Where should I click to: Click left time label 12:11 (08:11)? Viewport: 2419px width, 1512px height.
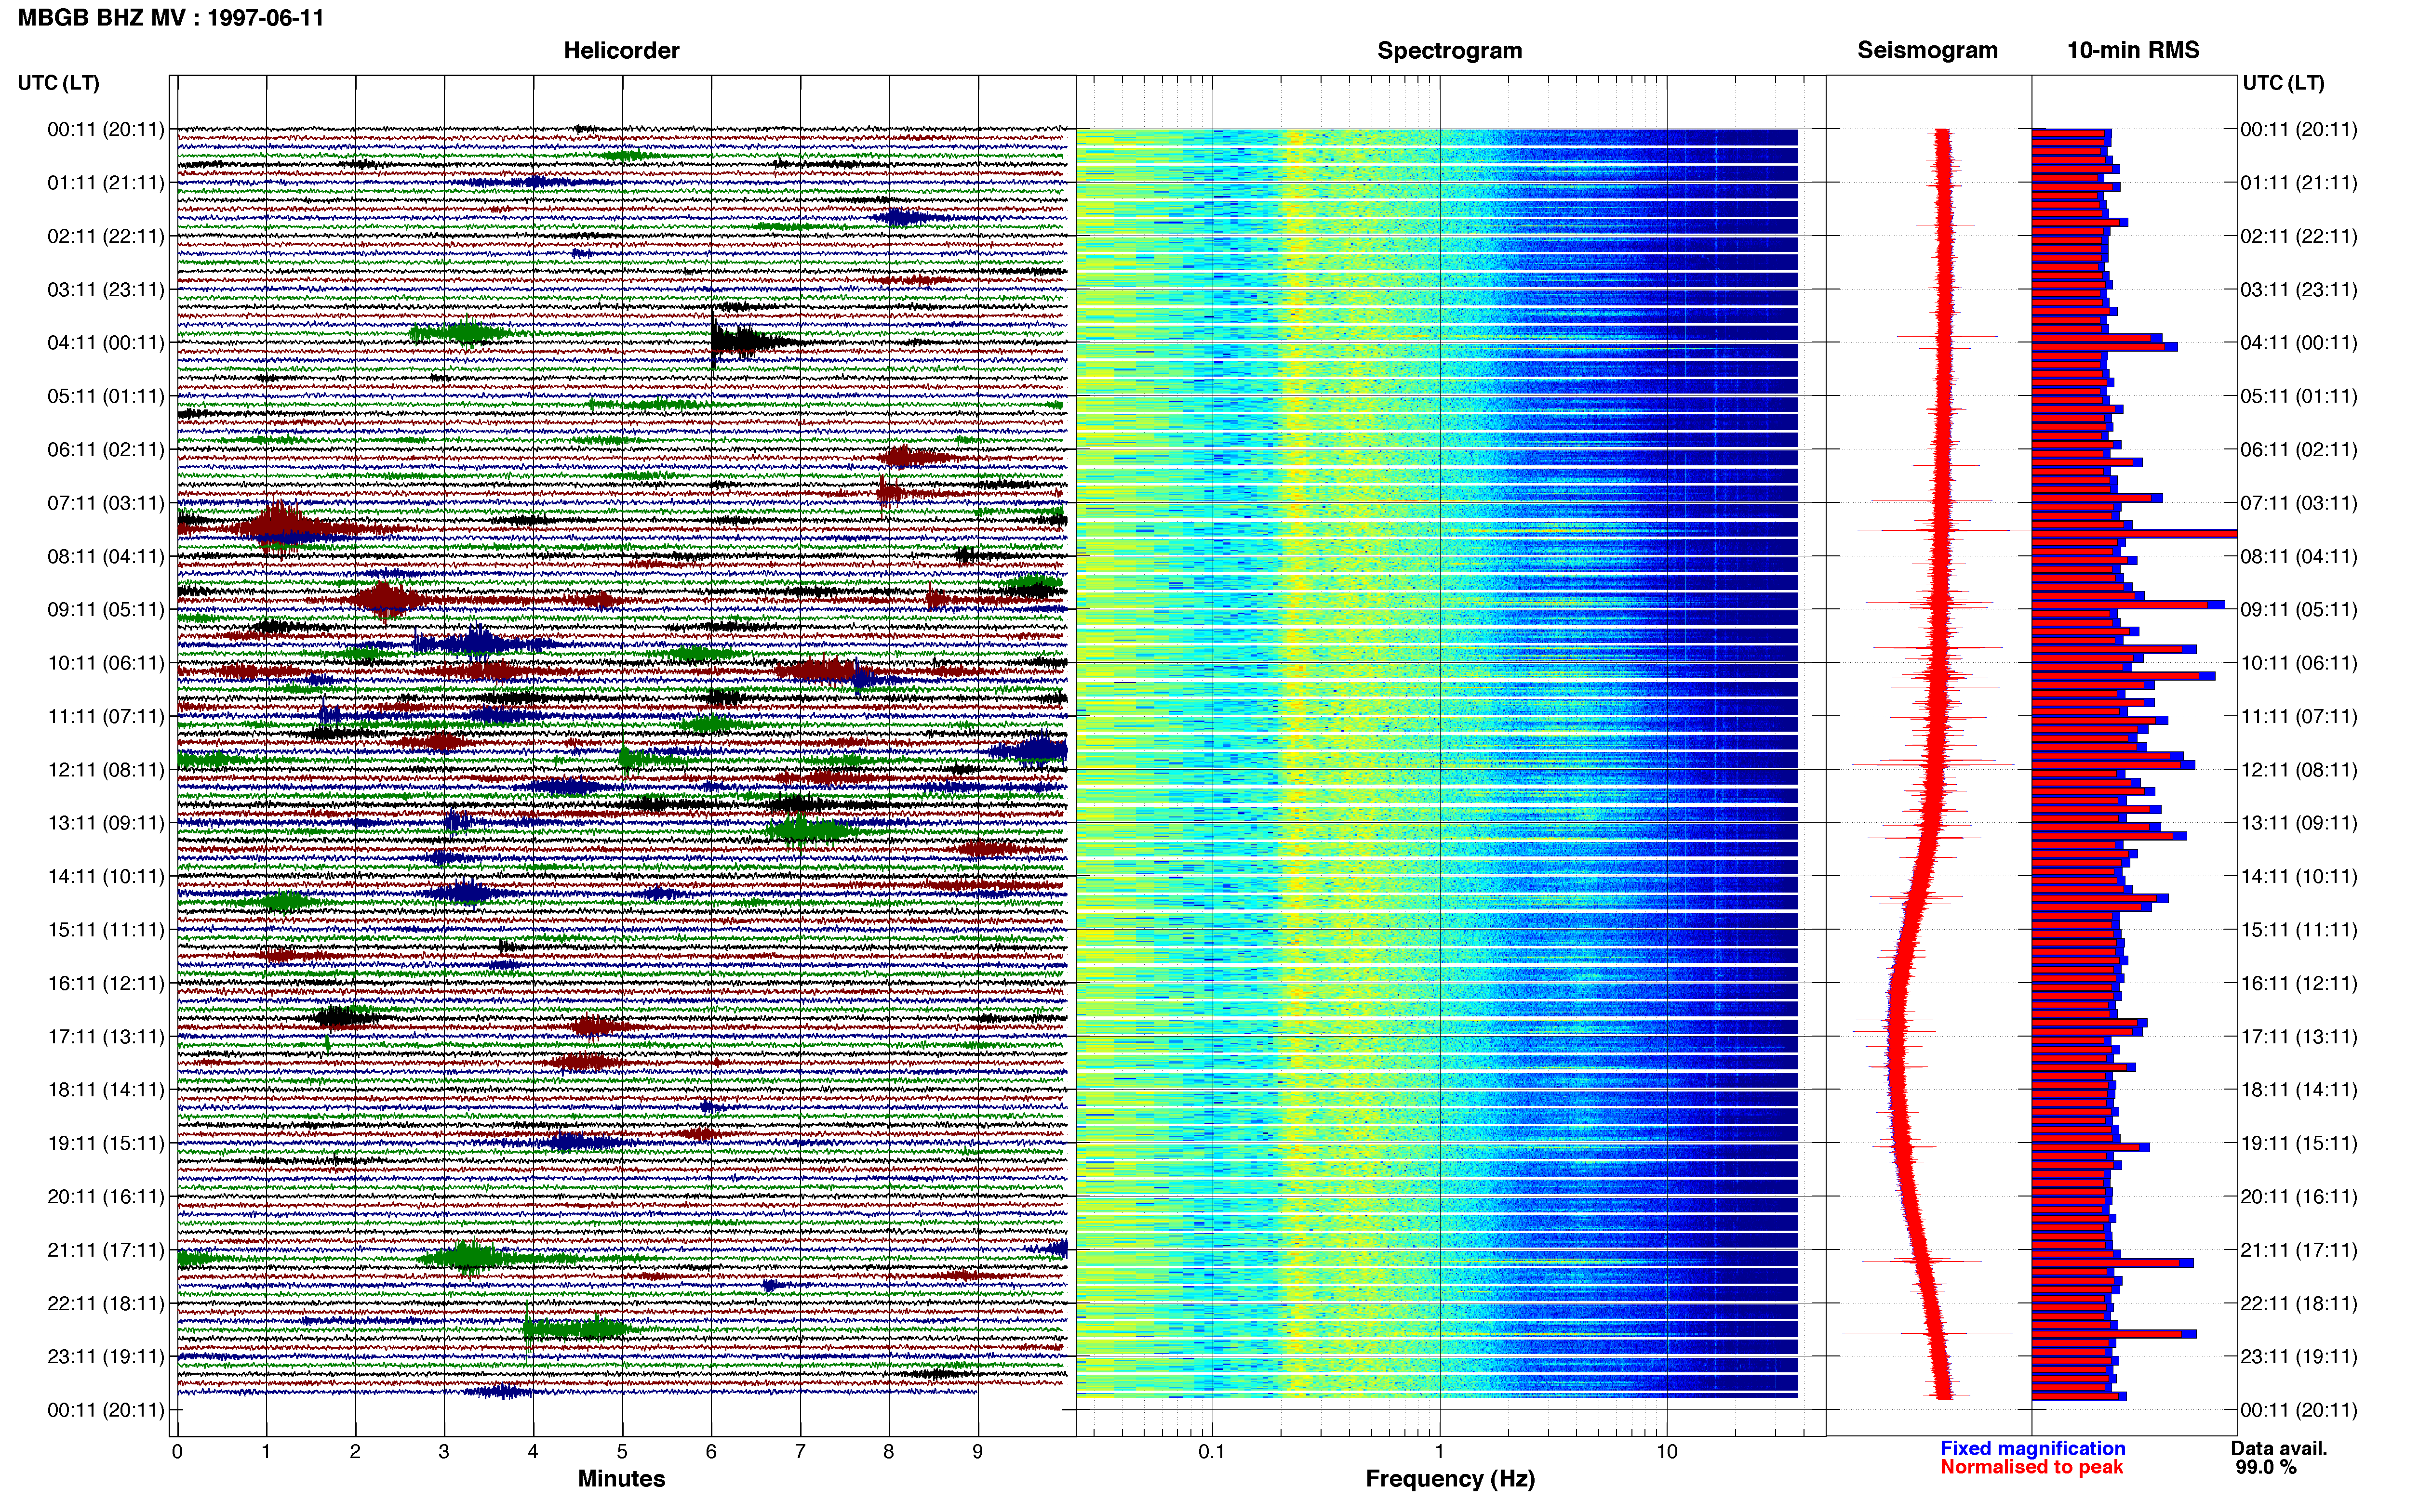tap(105, 770)
